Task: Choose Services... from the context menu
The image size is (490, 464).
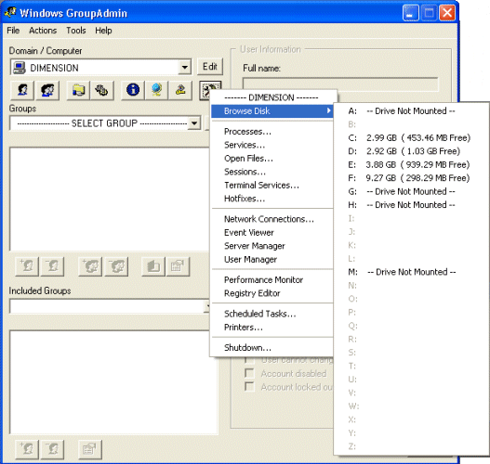Action: pos(272,145)
